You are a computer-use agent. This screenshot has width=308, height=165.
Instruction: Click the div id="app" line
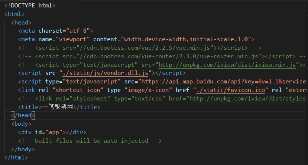pyautogui.click(x=52, y=132)
